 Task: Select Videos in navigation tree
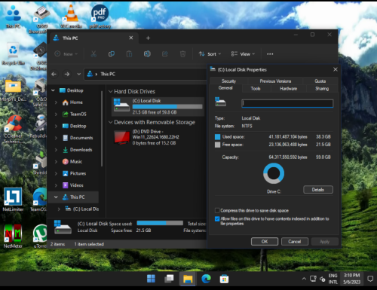click(73, 185)
